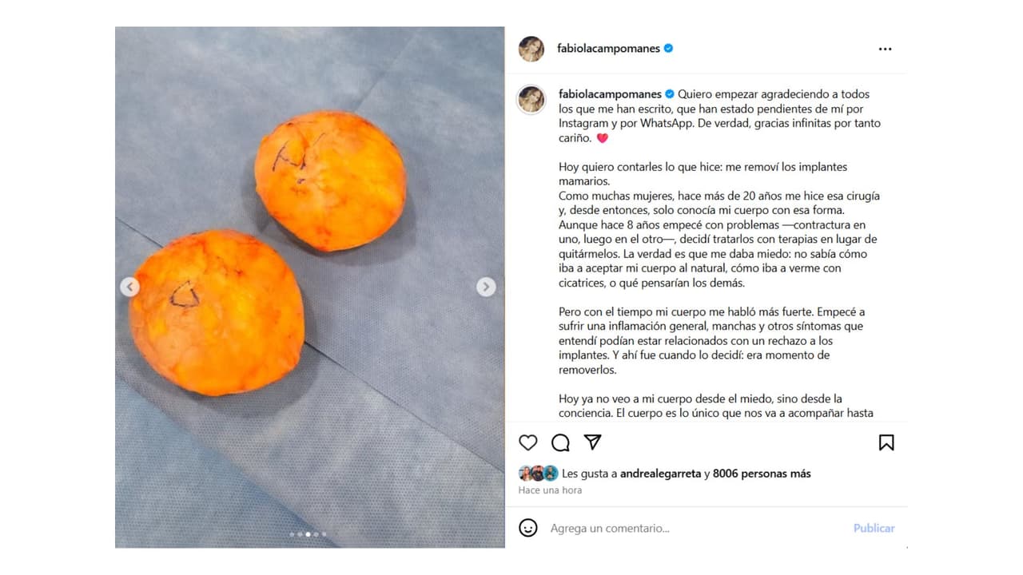The image size is (1023, 575).
Task: Click profile avatar beside the caption
Action: pos(531,100)
